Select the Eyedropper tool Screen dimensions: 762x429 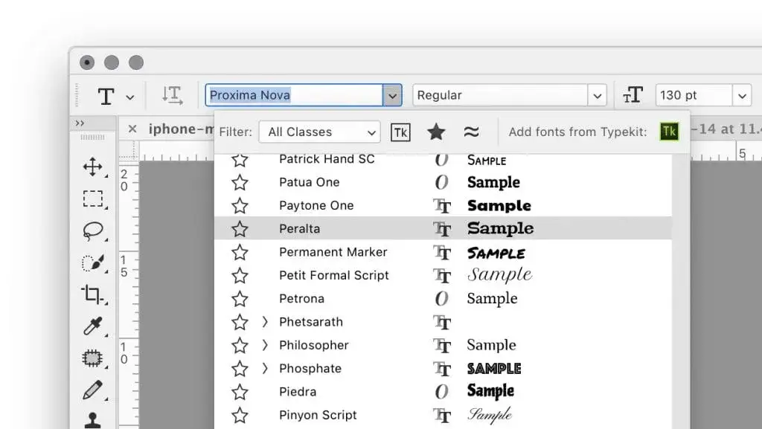pos(92,326)
